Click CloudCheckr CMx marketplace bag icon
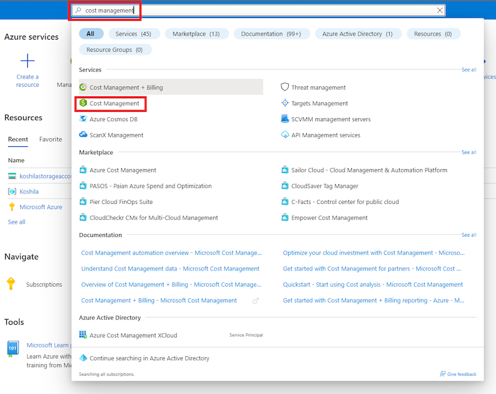The height and width of the screenshot is (394, 496). (83, 217)
